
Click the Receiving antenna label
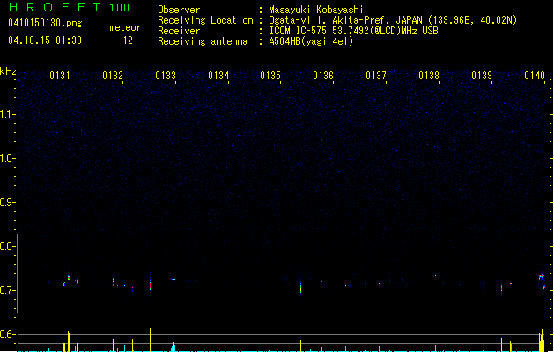coord(203,41)
